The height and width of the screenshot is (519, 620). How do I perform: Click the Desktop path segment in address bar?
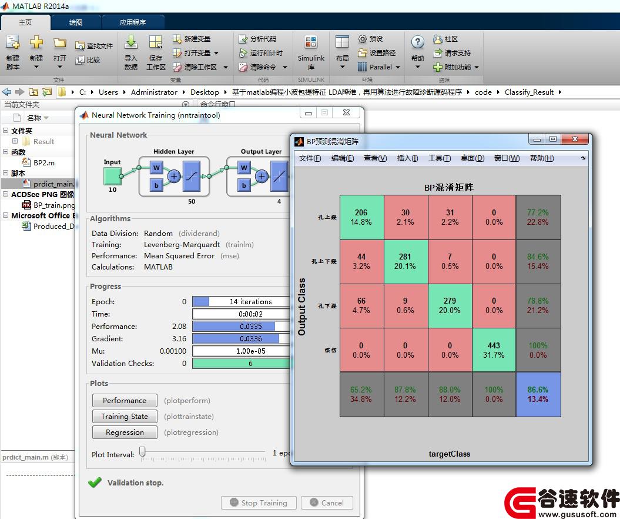205,92
